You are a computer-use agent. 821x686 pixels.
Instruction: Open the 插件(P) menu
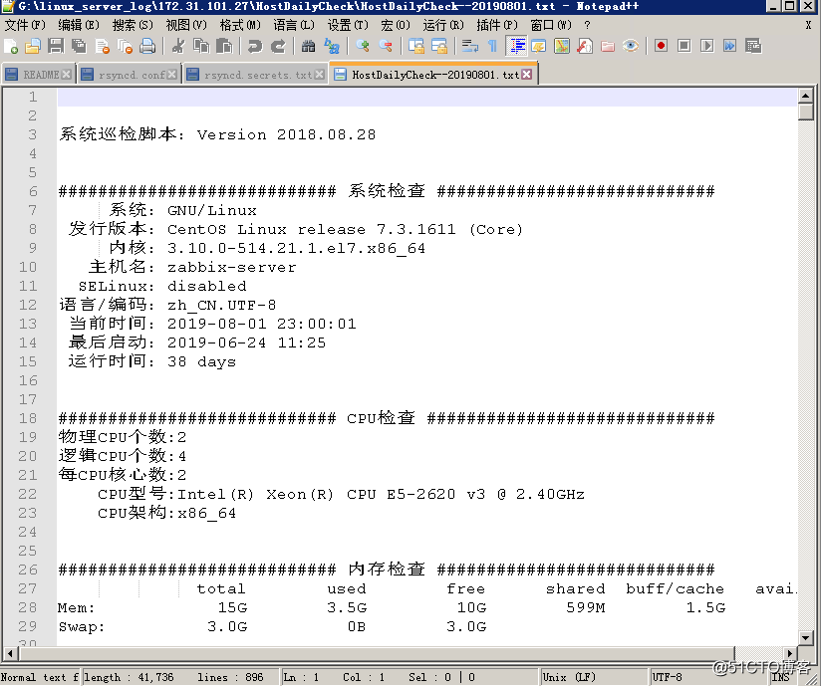[x=497, y=25]
